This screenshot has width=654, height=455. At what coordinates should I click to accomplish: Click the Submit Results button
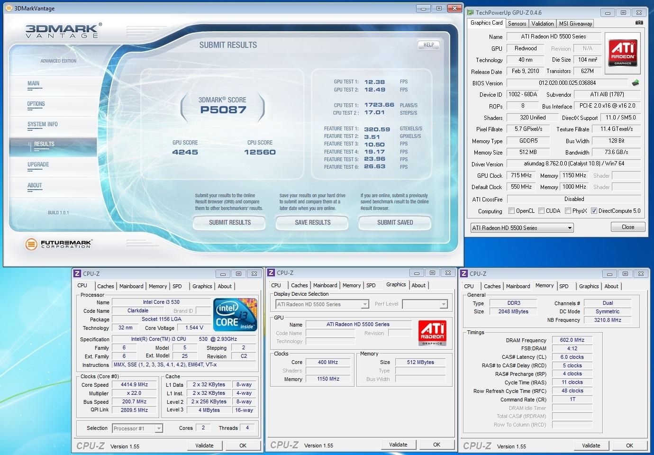tap(230, 222)
